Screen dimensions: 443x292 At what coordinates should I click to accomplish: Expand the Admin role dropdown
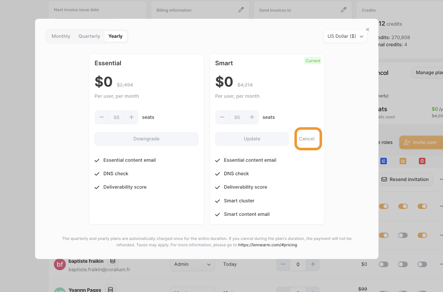click(x=192, y=264)
